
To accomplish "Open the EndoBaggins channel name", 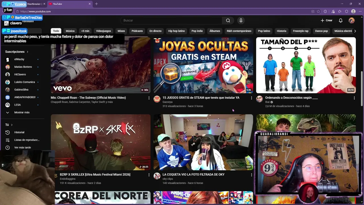I will point(68,179).
